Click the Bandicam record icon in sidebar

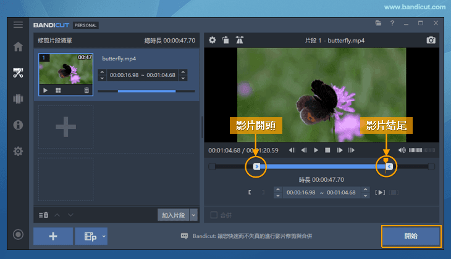tap(18, 234)
